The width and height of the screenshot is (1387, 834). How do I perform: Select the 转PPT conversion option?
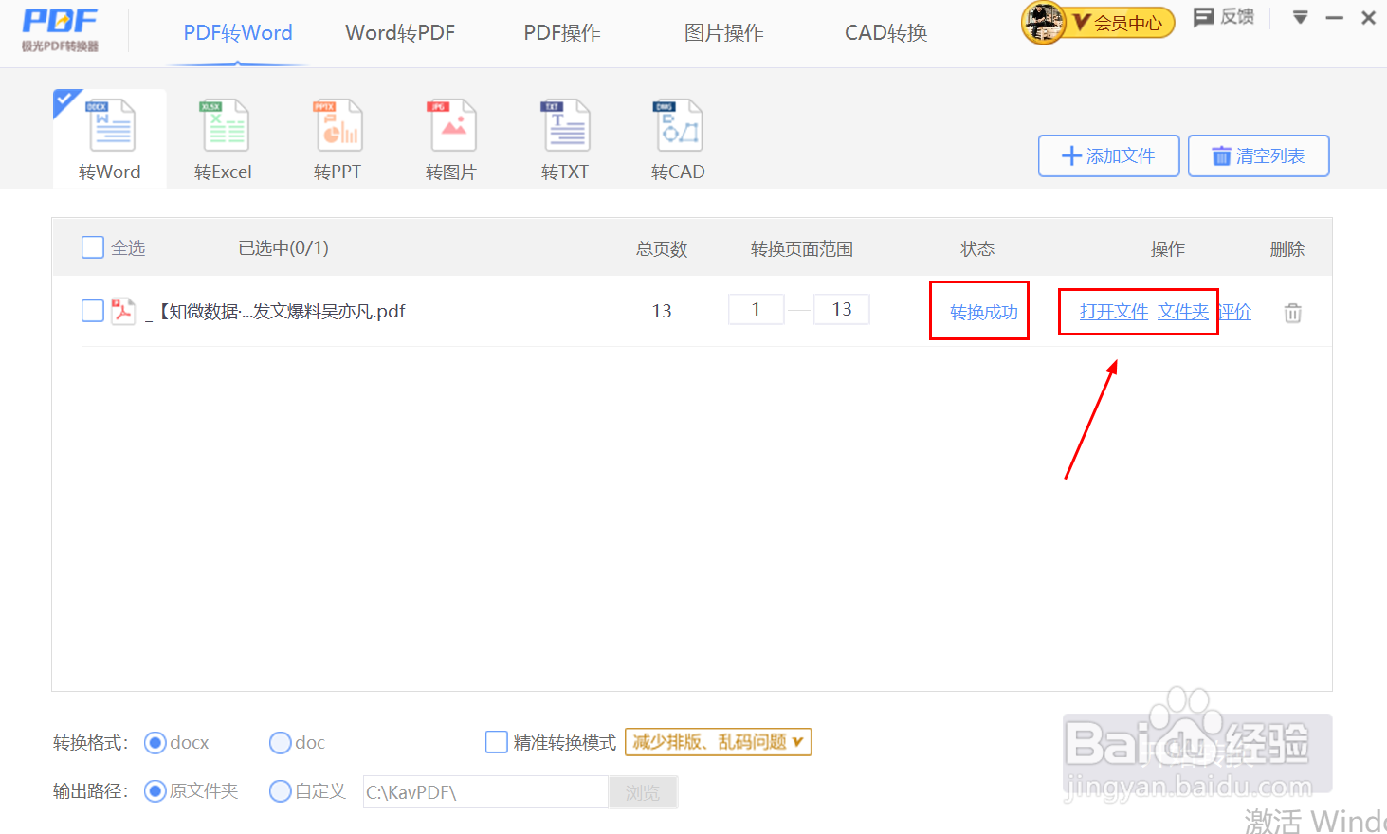[x=337, y=137]
